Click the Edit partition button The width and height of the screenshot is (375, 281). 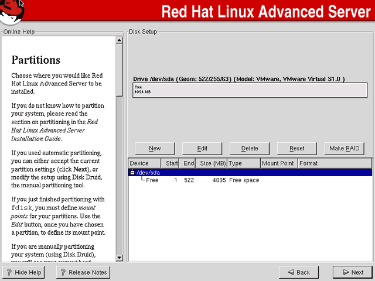(x=202, y=148)
